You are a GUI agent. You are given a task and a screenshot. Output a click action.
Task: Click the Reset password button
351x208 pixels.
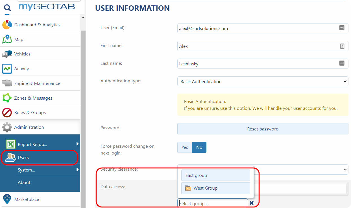pyautogui.click(x=263, y=128)
